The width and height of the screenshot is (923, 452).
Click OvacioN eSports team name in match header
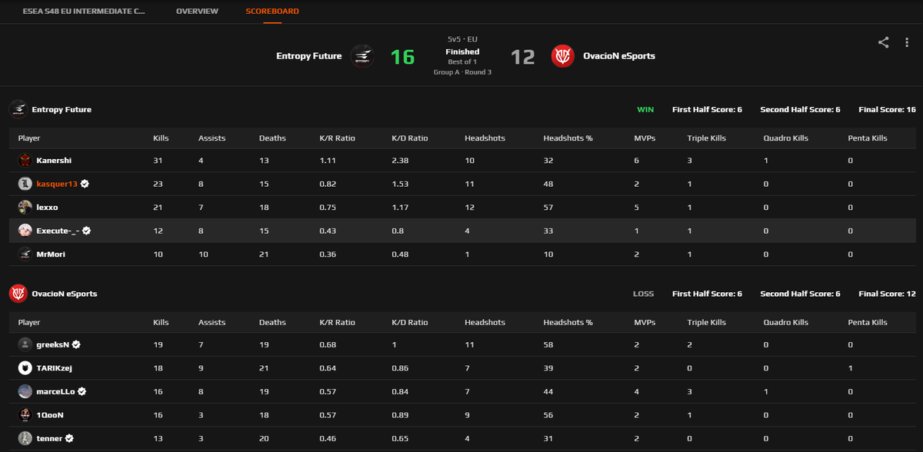click(619, 56)
